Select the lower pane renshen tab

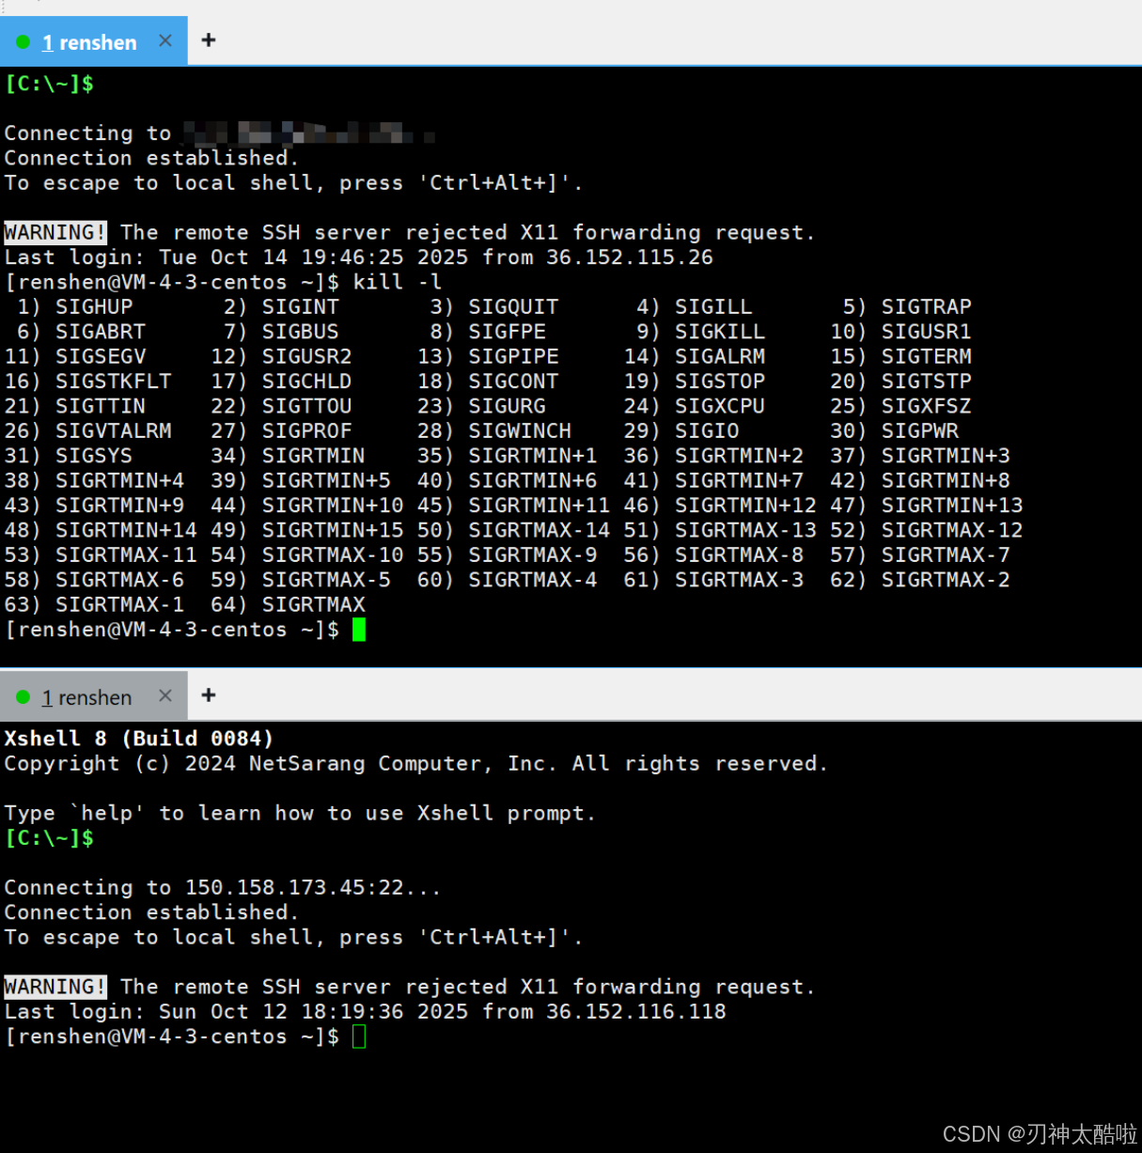click(x=86, y=697)
